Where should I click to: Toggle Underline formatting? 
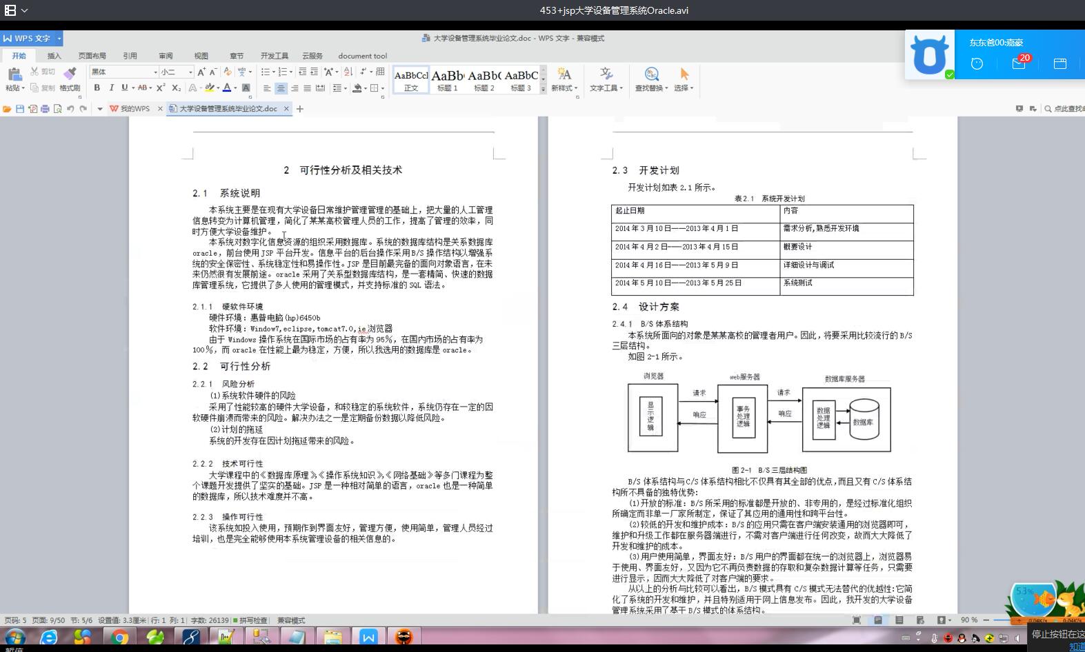point(124,88)
